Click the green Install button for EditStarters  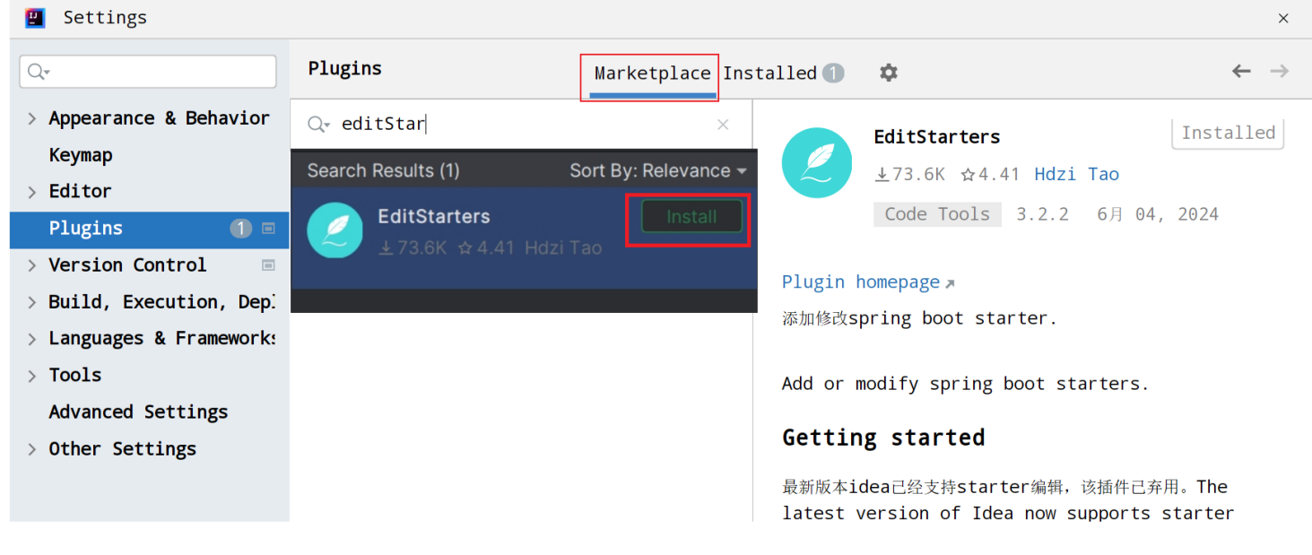click(x=691, y=217)
